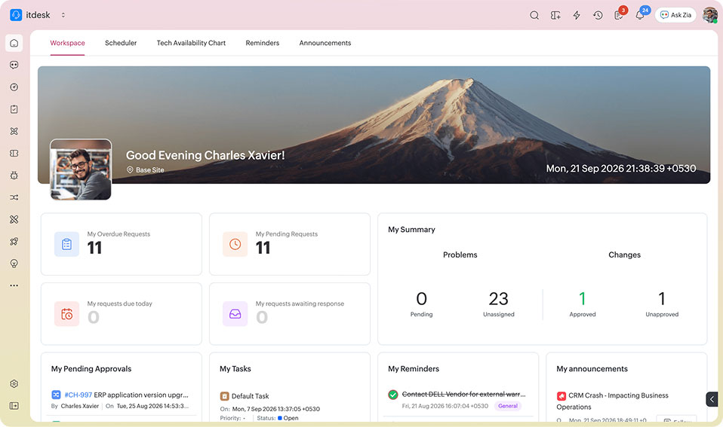Click the Changes Unapproved count 1
This screenshot has width=723, height=427.
[662, 299]
